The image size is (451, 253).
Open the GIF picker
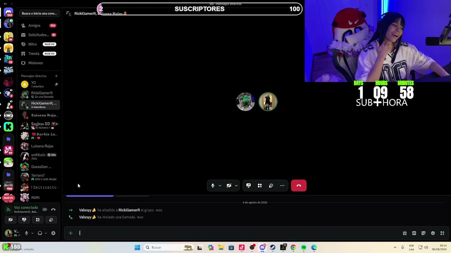coord(414,233)
